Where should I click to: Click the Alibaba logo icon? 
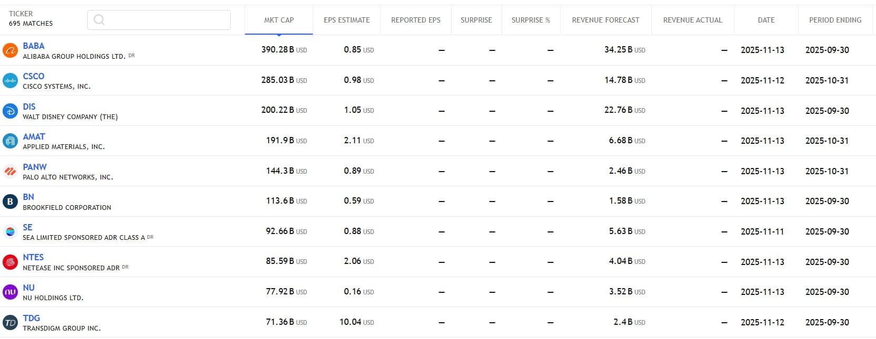click(10, 50)
